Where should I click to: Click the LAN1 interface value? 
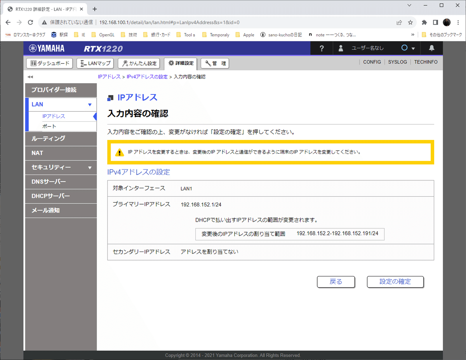186,189
